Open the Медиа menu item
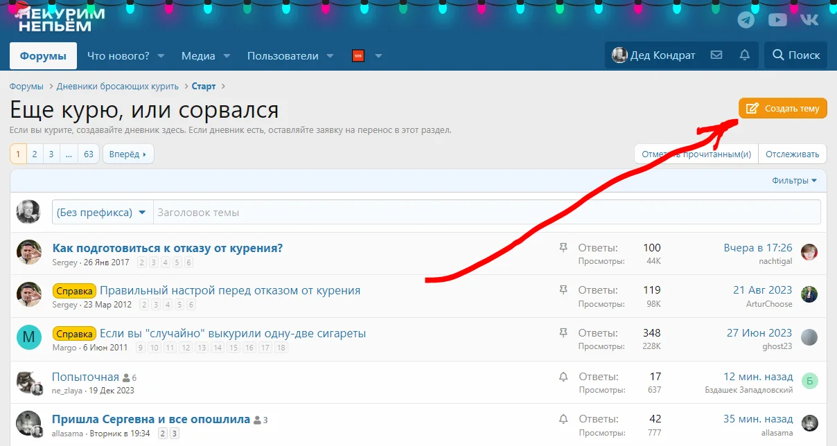837x446 pixels. pos(198,55)
